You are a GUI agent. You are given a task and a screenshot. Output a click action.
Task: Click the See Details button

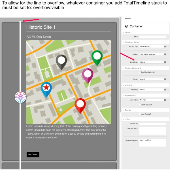pos(33,154)
